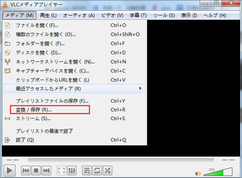
Task: Choose ネットワークストリームを開く (N)... entry
Action: pos(74,62)
